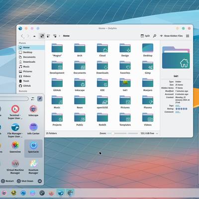Viewport: 199px width, 199px height.
Task: Select the Favorites folder
Action: coord(125,67)
